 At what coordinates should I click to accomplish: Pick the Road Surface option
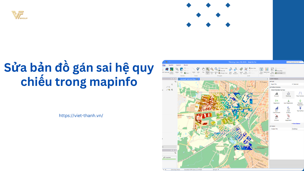pyautogui.click(x=300, y=94)
